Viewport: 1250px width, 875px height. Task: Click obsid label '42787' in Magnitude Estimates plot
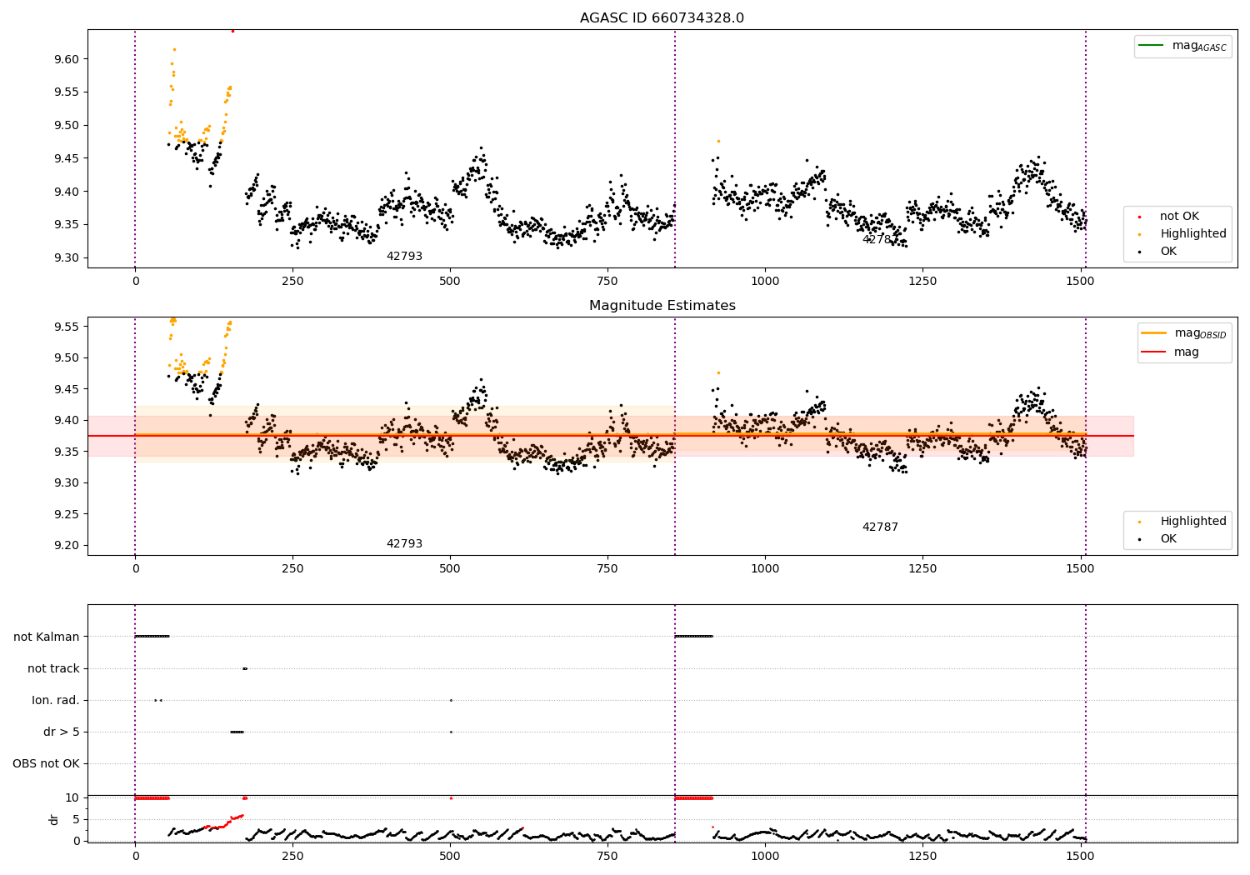click(x=880, y=527)
